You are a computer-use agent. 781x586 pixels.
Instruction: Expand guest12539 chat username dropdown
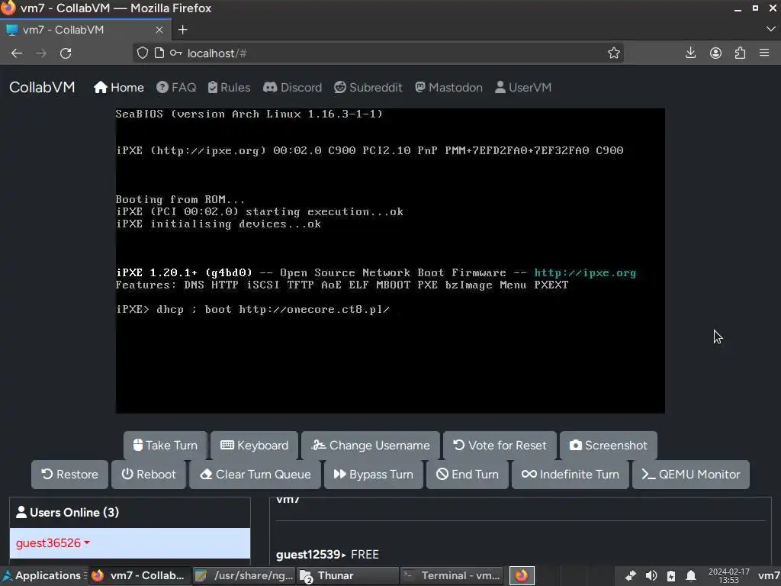[311, 555]
